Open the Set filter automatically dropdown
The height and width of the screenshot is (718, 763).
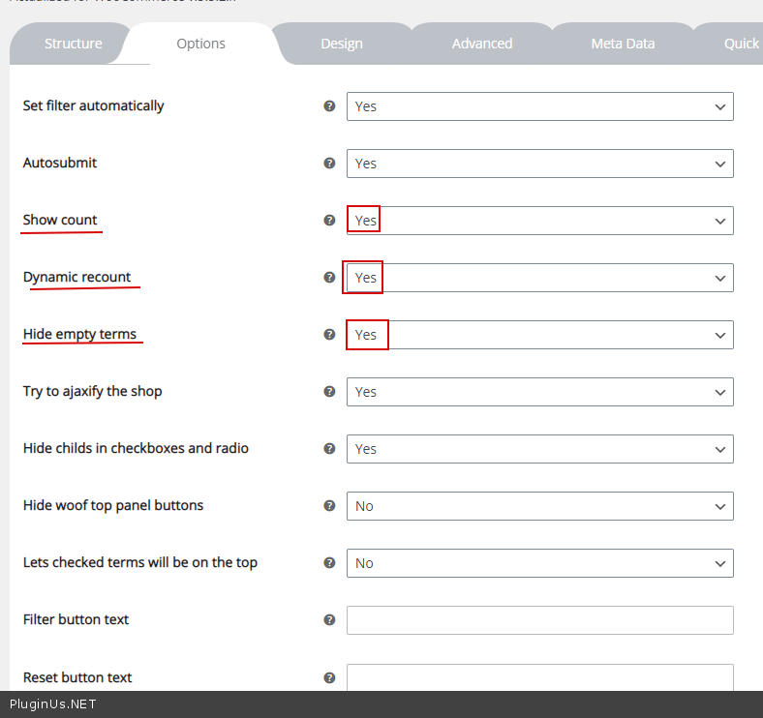pos(539,106)
